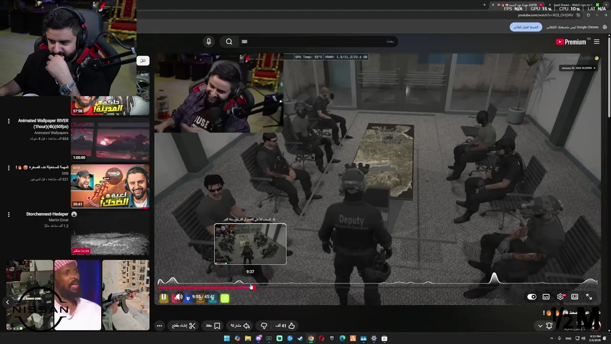Open site settings icon in address bar
The image size is (611, 344).
click(x=579, y=15)
